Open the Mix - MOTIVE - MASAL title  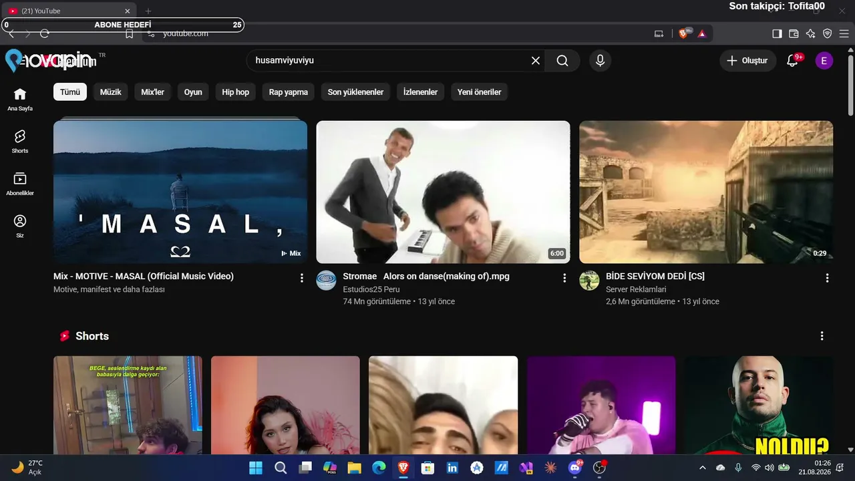(x=144, y=276)
